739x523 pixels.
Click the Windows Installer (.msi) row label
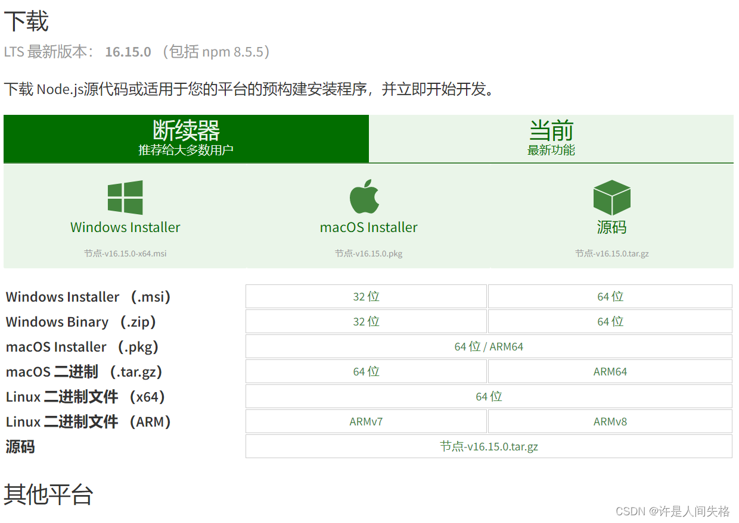89,296
